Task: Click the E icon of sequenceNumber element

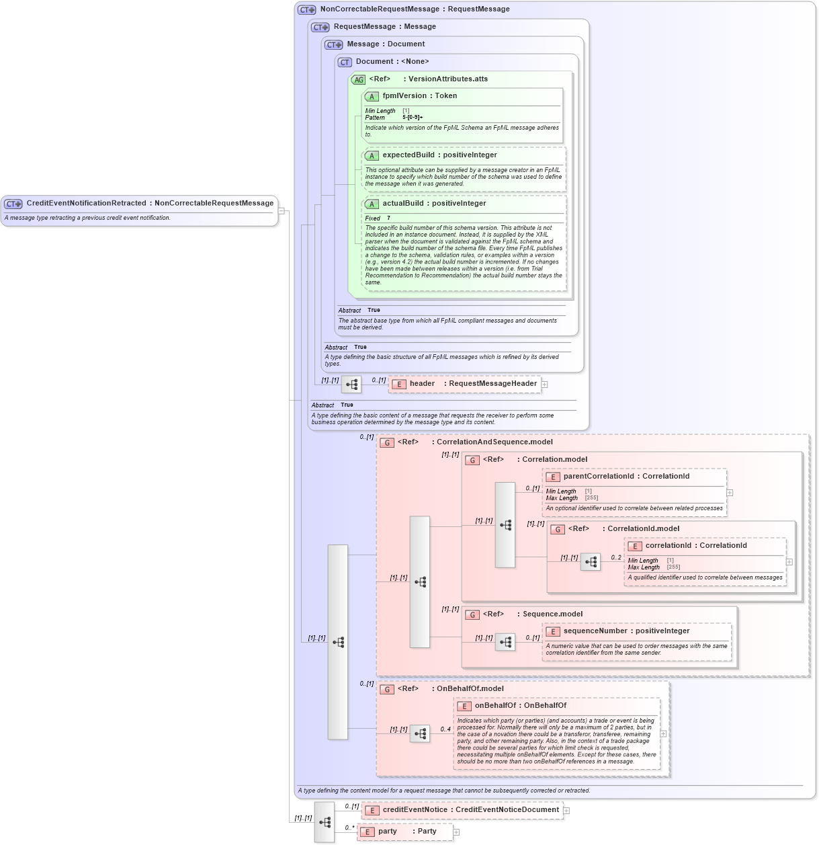Action: point(552,631)
